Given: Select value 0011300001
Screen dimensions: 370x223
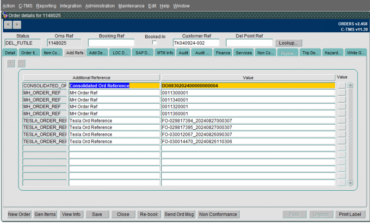Looking at the screenshot, I should coord(248,93).
